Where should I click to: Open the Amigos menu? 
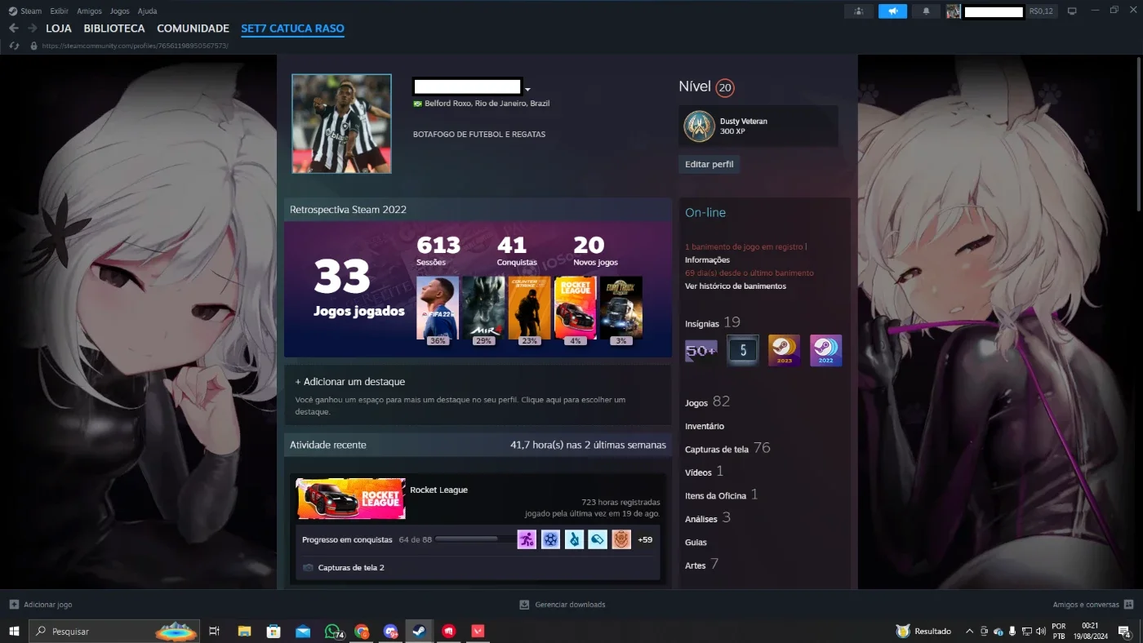89,11
